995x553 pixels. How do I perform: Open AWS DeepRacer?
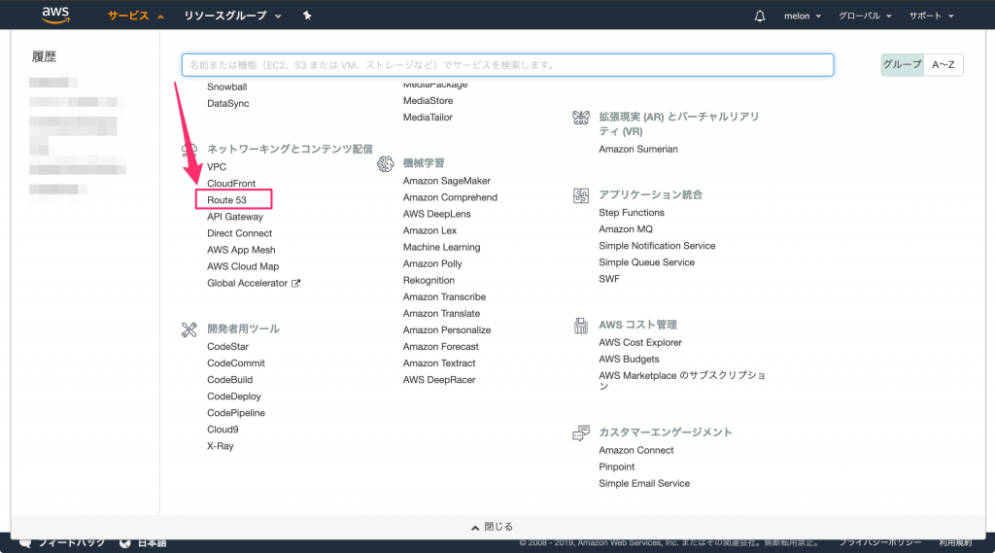(439, 380)
